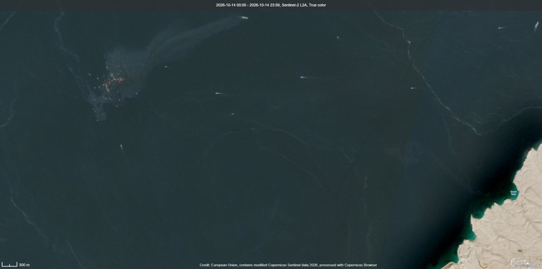Click the 300 m scale bar label
542x269 pixels.
[24, 265]
